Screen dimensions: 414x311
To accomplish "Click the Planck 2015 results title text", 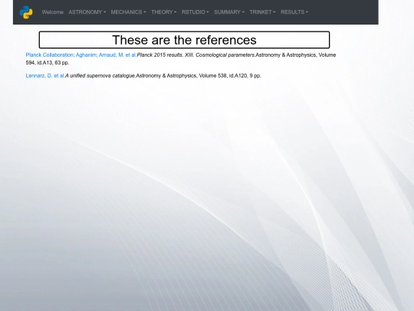I will [x=196, y=55].
